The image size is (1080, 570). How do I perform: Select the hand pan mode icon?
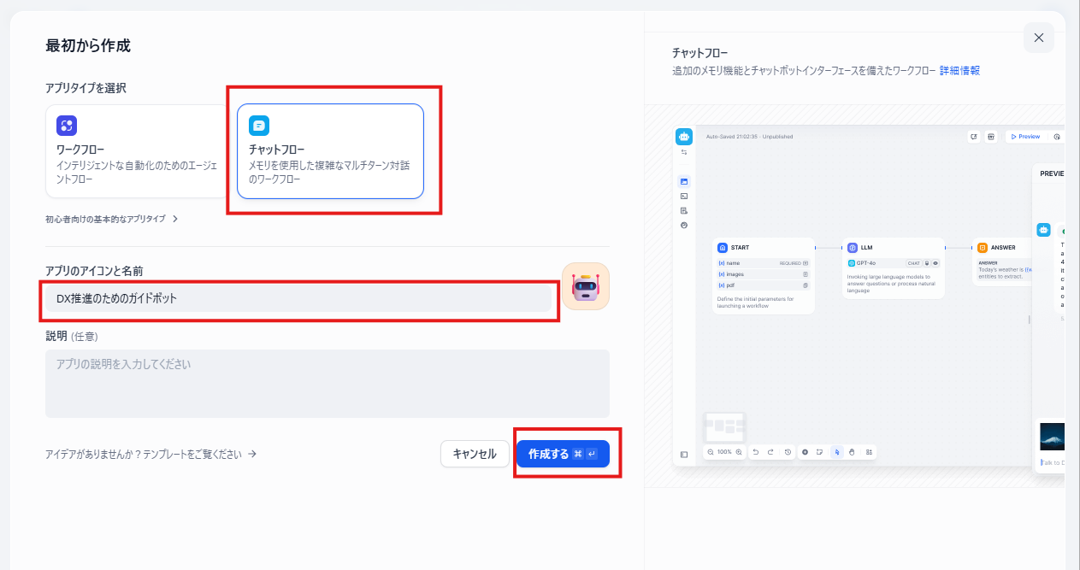(x=852, y=452)
